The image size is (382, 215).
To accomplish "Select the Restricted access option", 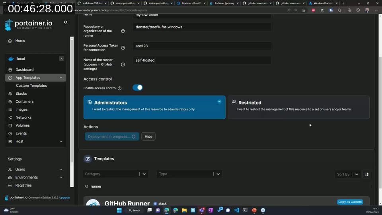I will [x=299, y=107].
